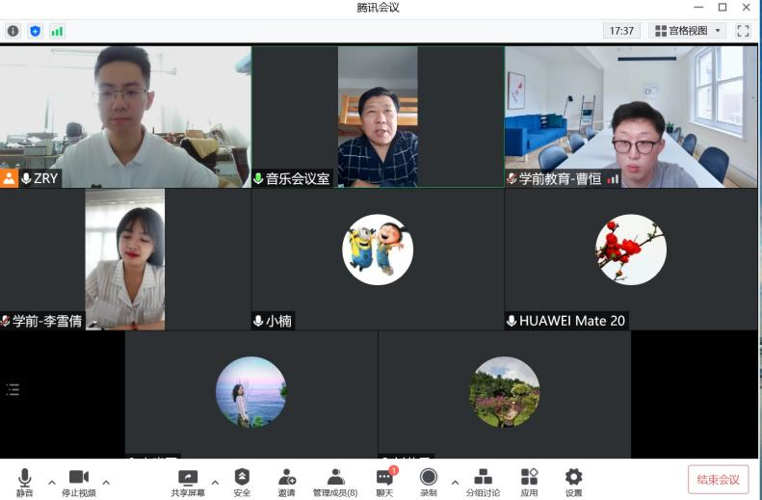Click the signal bars next to 曹恒
The image size is (762, 500).
click(x=613, y=179)
